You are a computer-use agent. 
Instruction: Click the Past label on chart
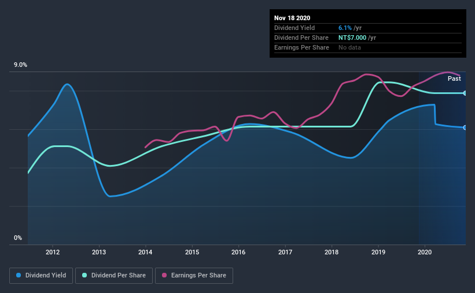(x=454, y=79)
